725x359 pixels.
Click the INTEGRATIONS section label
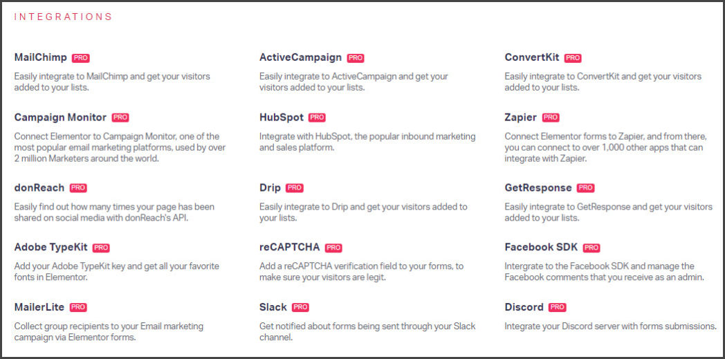coord(63,17)
